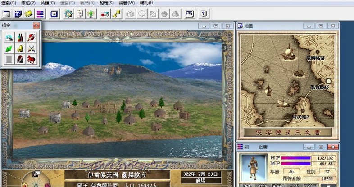The height and width of the screenshot is (187, 354).
Task: Click the crossed swords command icon
Action: 32,48
